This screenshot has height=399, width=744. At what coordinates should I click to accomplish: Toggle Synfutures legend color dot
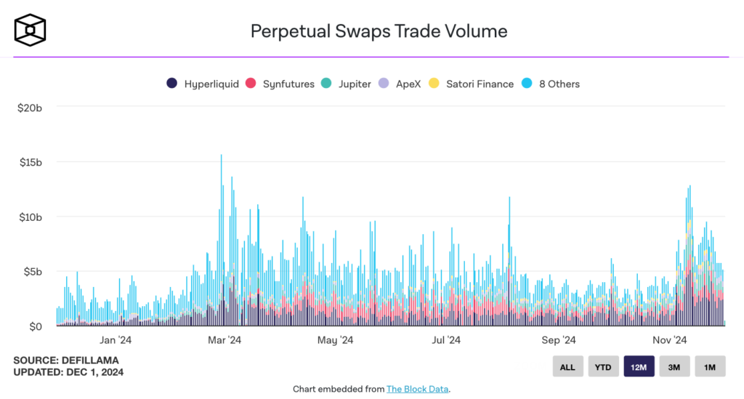pos(251,84)
